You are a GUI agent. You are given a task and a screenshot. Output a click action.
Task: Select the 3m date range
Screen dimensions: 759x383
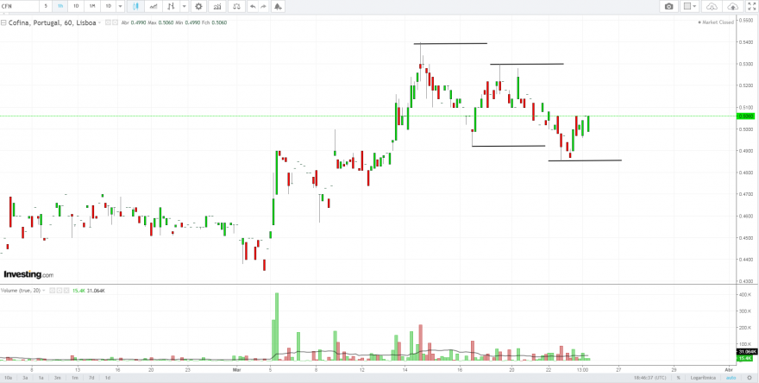click(x=57, y=378)
